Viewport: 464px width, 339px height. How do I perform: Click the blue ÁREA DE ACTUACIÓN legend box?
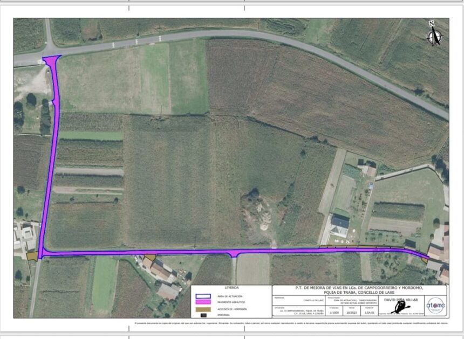(203, 296)
